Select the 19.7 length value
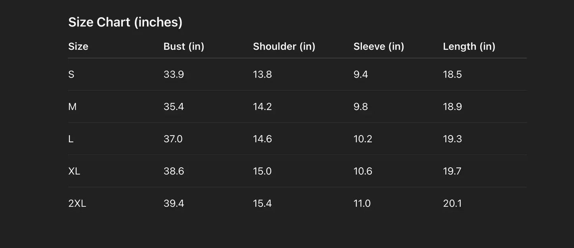This screenshot has height=248, width=574. (452, 171)
